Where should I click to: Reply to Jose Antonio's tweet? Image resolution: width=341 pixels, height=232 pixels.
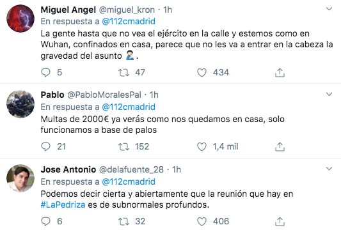45,221
